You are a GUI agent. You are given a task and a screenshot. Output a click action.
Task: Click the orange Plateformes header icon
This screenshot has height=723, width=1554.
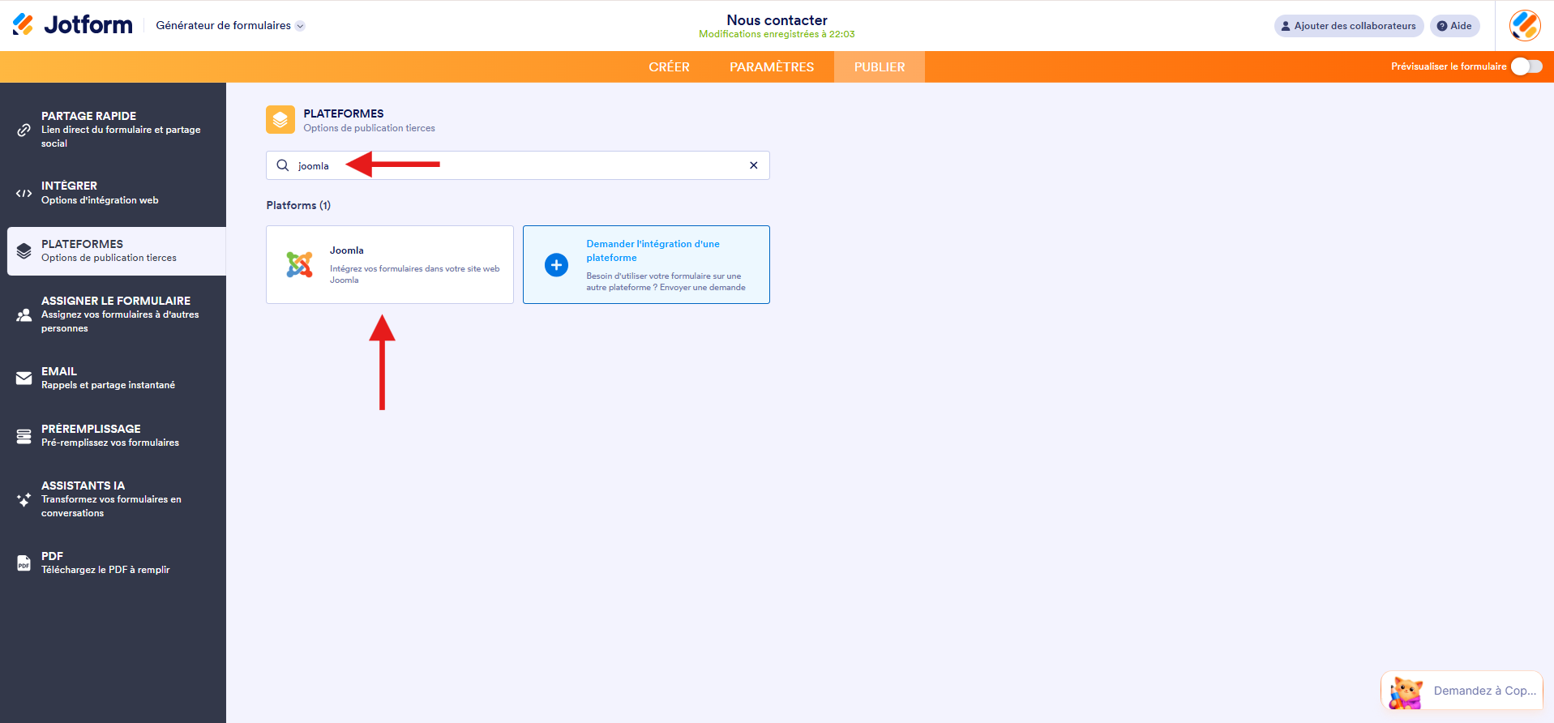[280, 120]
